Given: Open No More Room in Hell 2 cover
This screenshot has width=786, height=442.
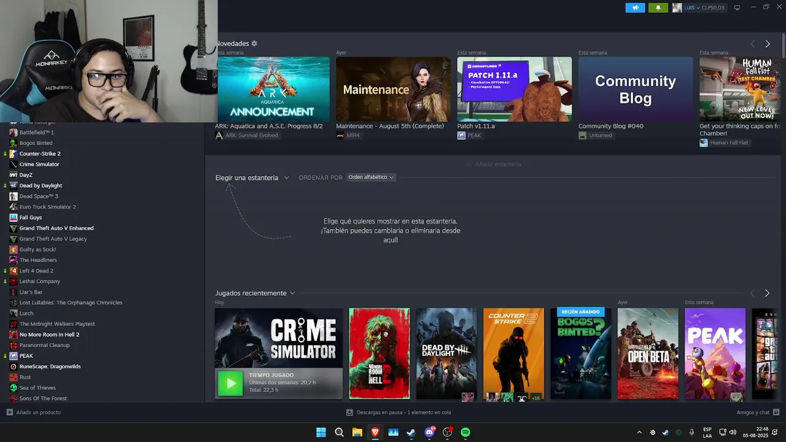Looking at the screenshot, I should click(379, 354).
